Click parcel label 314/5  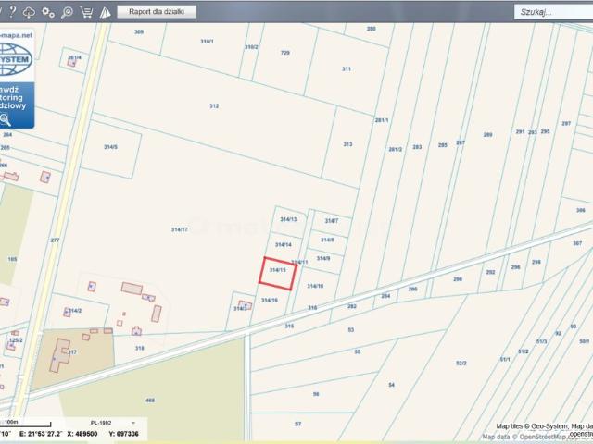click(x=110, y=147)
